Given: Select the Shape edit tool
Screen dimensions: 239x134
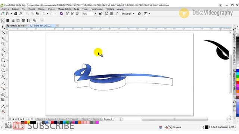Looking at the screenshot, I should tap(3, 32).
